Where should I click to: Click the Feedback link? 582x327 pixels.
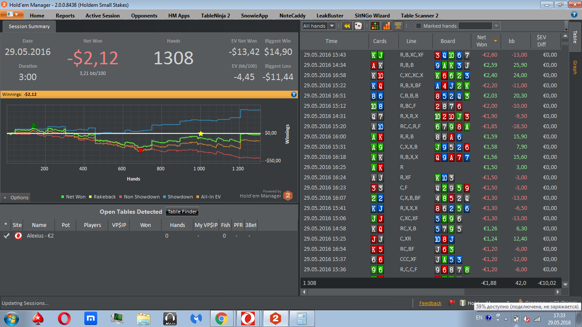click(430, 303)
